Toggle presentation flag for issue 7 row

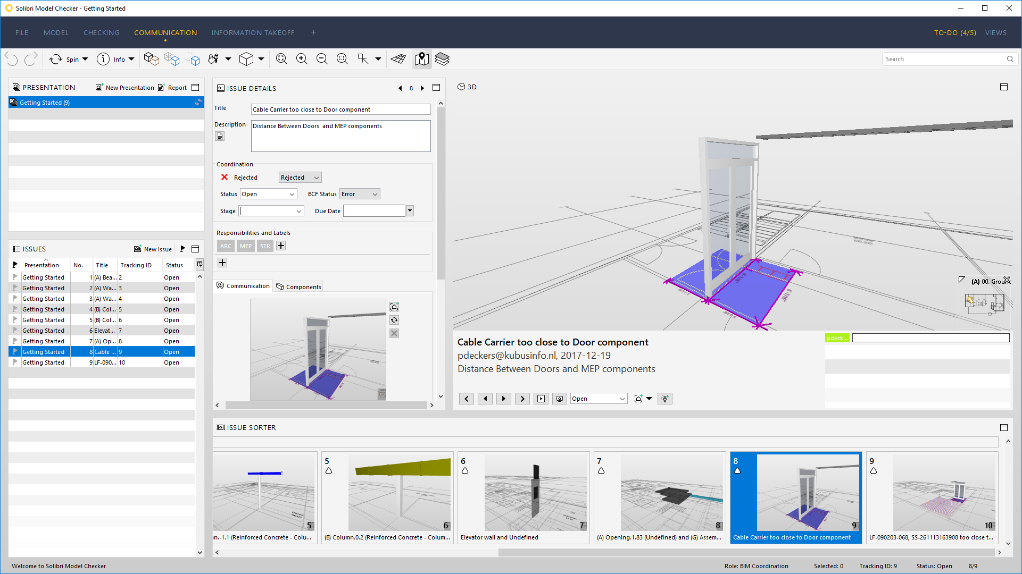(x=15, y=341)
